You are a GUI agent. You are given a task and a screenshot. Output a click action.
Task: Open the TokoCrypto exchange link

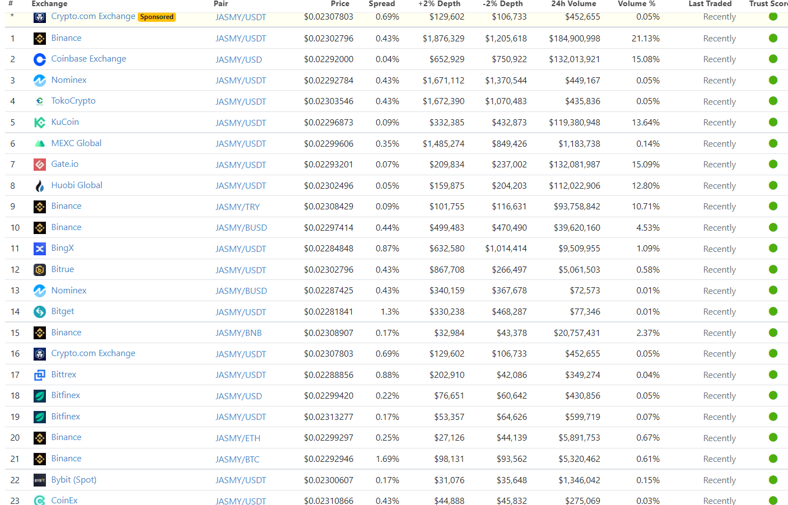coord(73,101)
